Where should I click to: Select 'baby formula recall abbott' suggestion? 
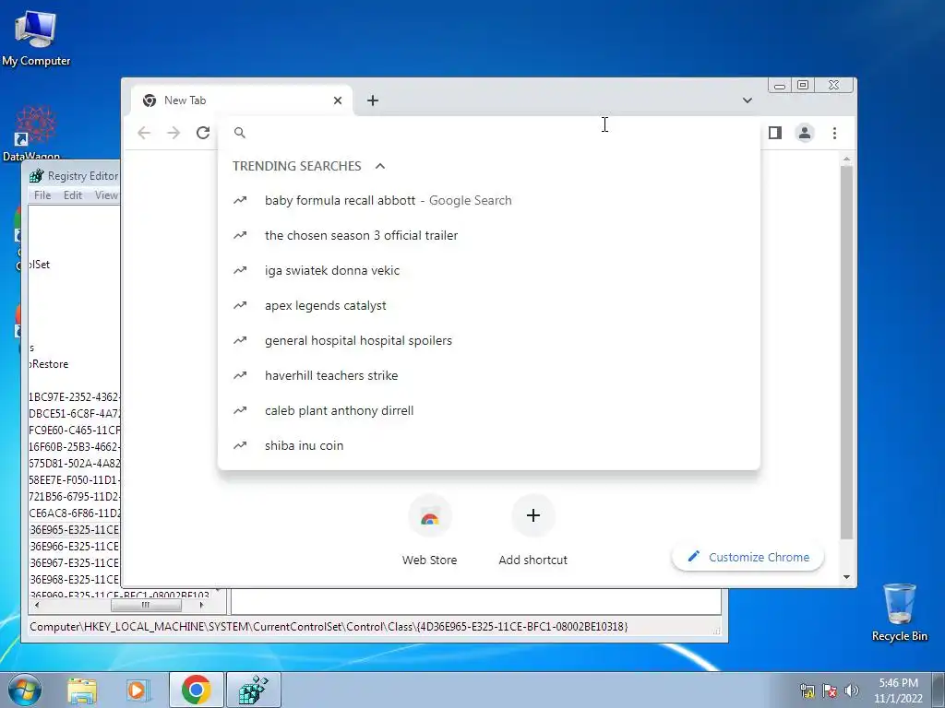489,200
